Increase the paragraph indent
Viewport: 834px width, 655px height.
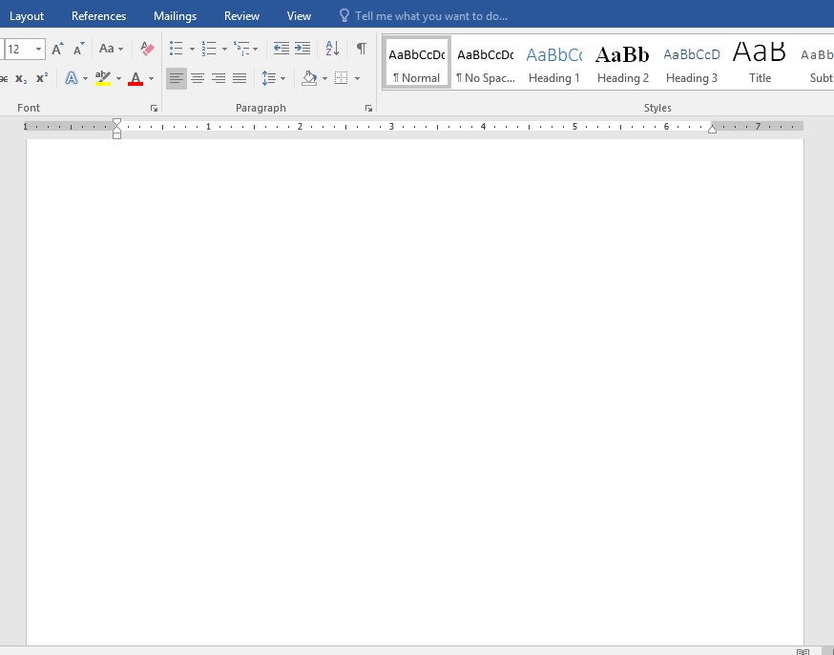[302, 49]
